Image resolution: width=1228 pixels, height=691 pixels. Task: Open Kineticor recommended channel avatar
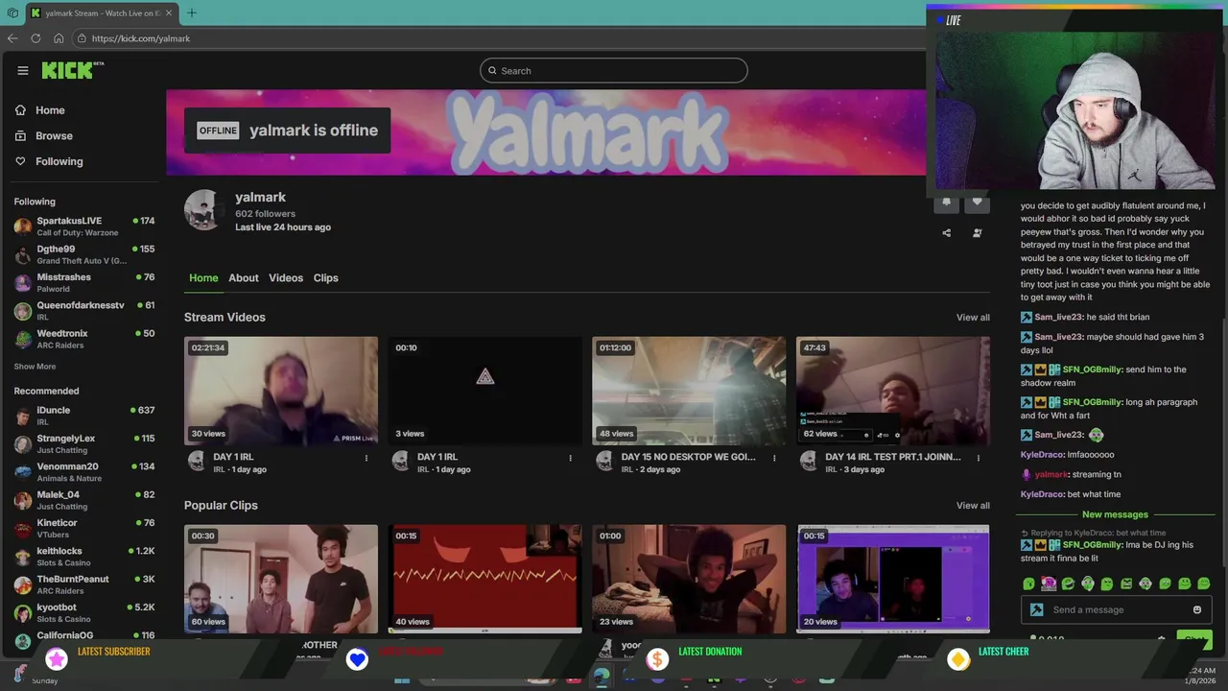23,529
